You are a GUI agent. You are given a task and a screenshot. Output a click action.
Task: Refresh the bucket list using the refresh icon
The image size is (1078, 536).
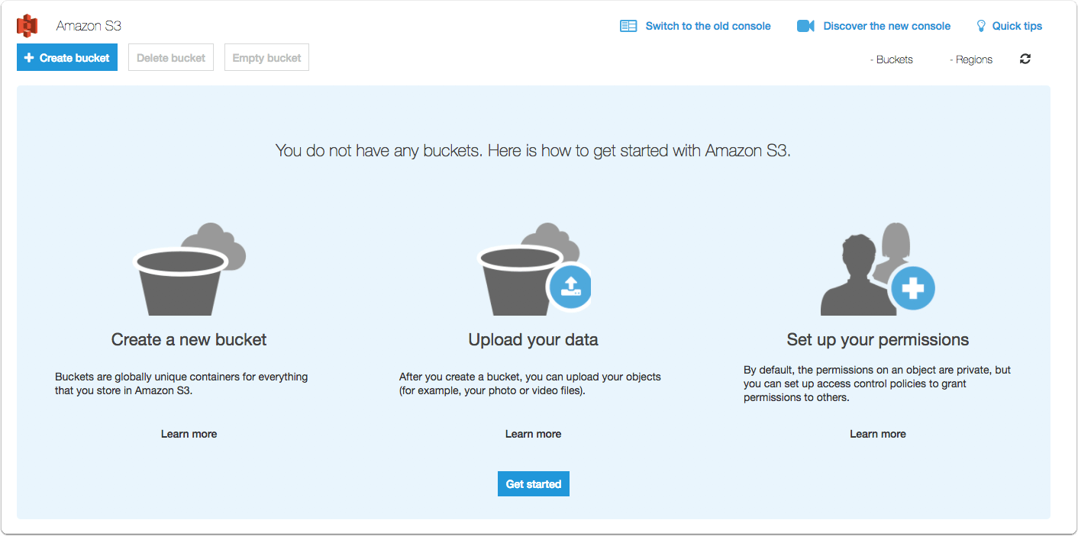click(x=1025, y=59)
